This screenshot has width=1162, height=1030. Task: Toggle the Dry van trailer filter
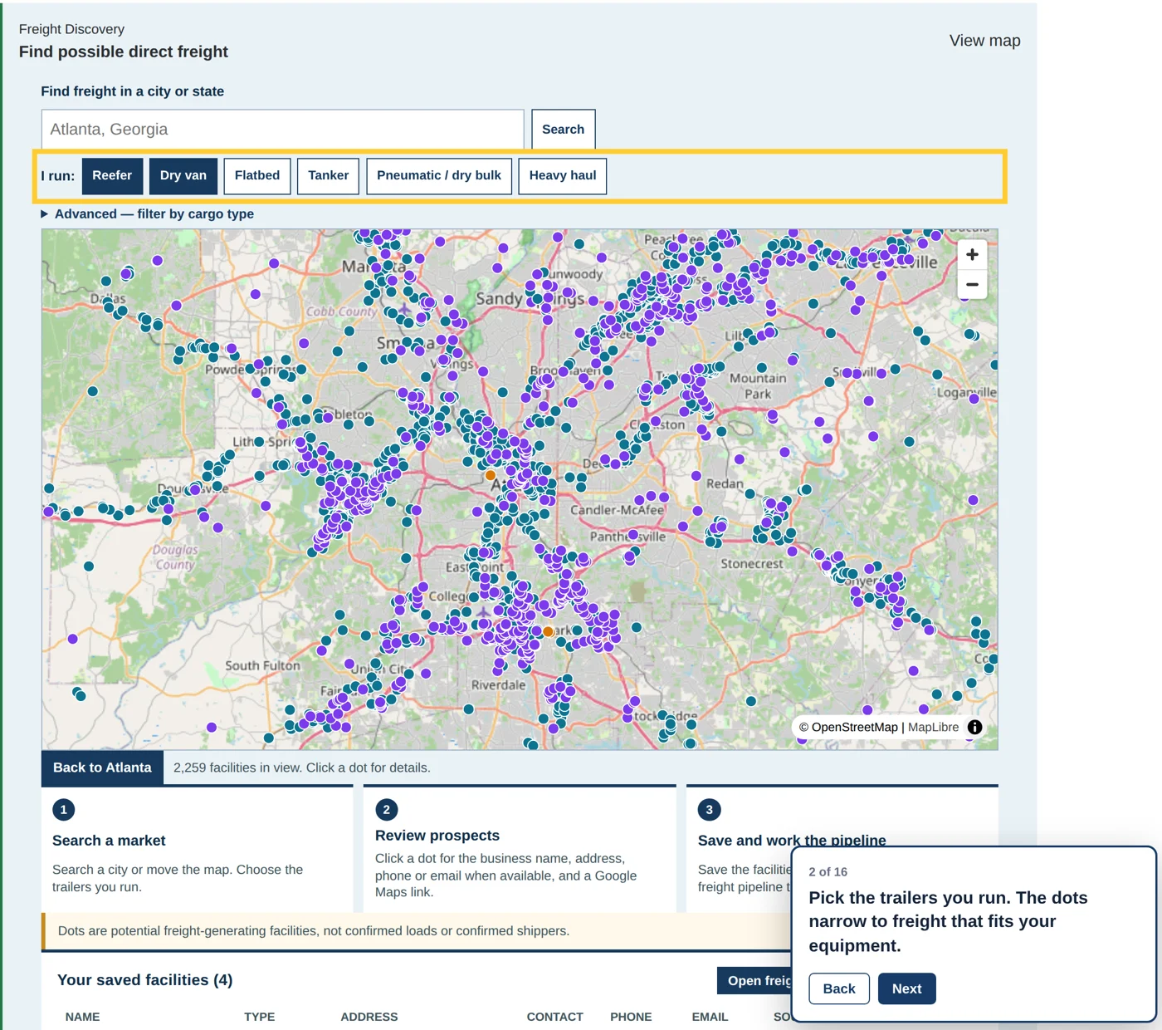tap(183, 176)
